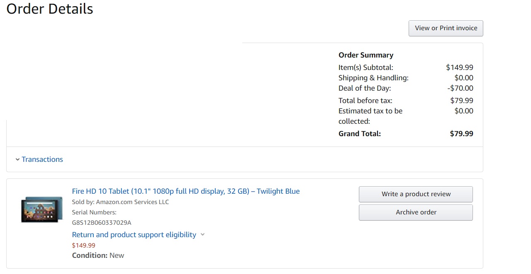Click the Shipping & Handling label
The image size is (531, 274).
(373, 78)
